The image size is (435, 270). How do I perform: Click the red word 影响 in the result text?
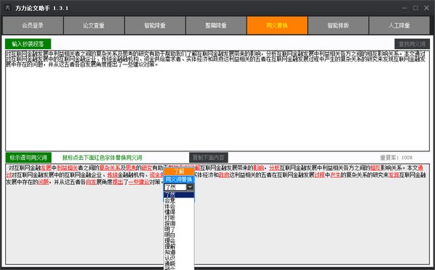(x=258, y=168)
